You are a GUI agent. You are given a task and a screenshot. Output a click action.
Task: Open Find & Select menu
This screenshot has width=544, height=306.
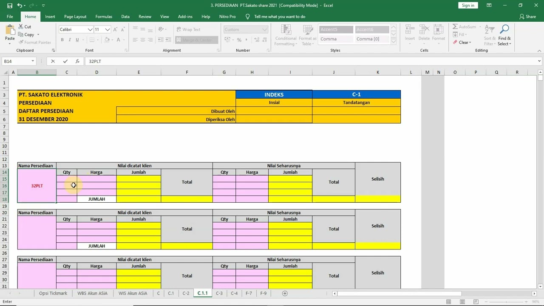click(504, 35)
